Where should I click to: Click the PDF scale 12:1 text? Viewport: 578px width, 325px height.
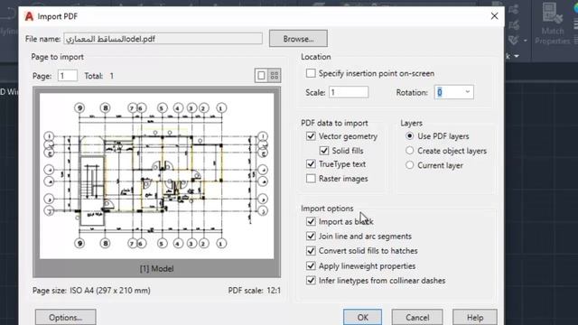pyautogui.click(x=255, y=291)
